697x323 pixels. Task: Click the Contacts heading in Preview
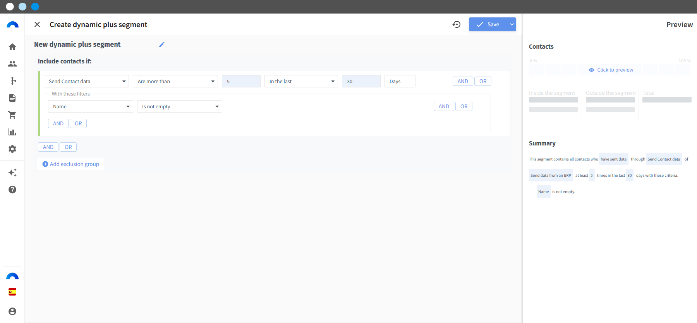pyautogui.click(x=541, y=46)
